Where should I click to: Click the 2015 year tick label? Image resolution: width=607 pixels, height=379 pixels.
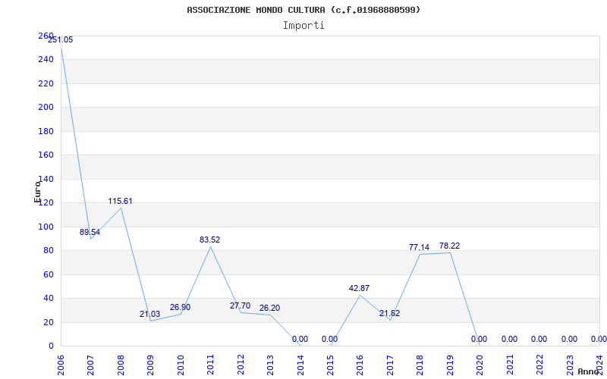tap(330, 366)
